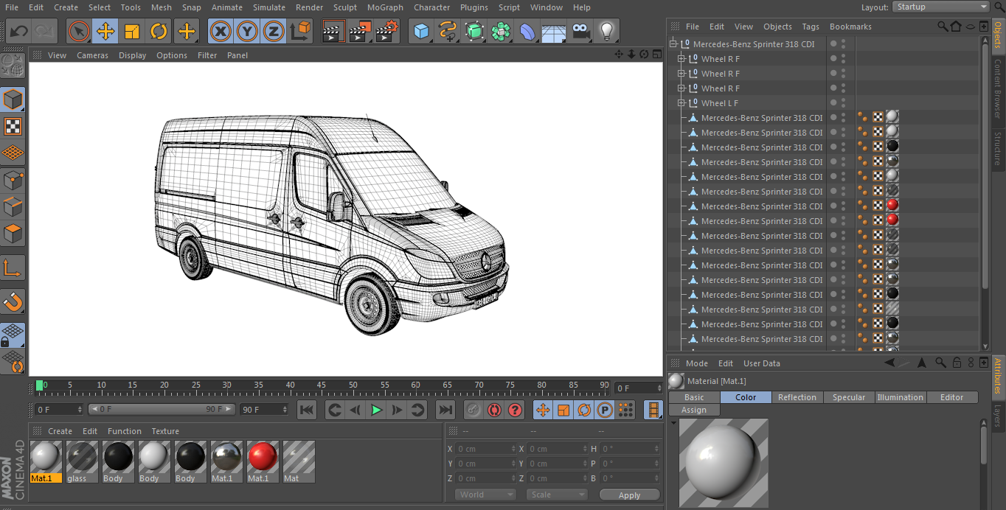Click record active objects button
The image size is (1006, 510).
click(473, 410)
